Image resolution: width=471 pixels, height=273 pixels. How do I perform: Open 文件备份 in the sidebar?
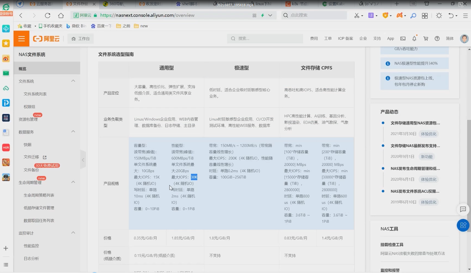[x=31, y=170]
